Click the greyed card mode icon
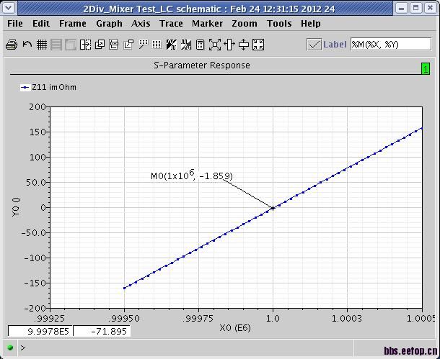 pyautogui.click(x=71, y=45)
